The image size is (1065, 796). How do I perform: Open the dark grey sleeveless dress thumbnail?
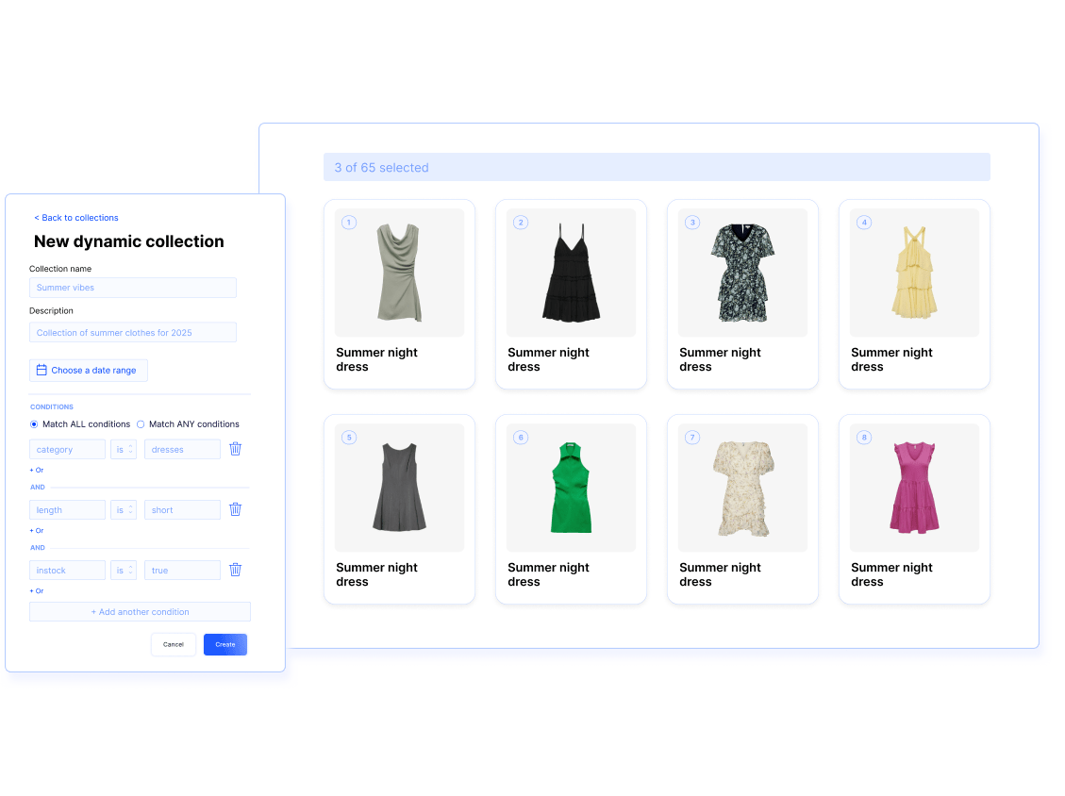coord(399,488)
